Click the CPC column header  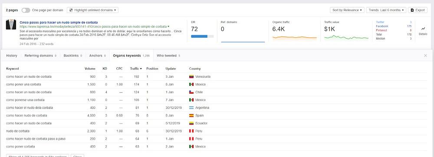tap(120, 69)
